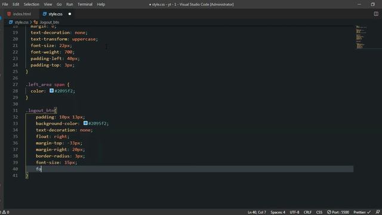
Task: Click the closing brace on line 41
Action: (x=27, y=176)
